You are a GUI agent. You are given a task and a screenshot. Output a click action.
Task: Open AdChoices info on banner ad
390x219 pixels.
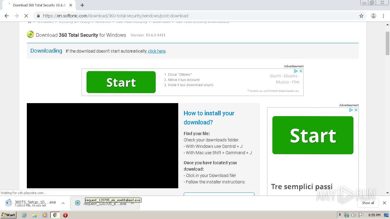click(296, 71)
